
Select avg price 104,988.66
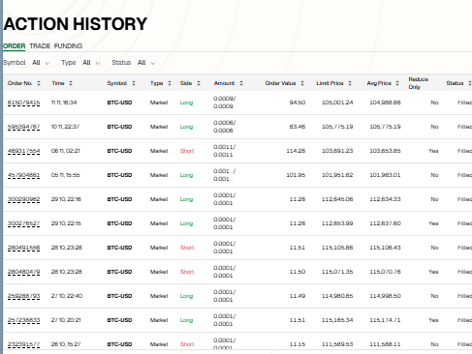(385, 103)
